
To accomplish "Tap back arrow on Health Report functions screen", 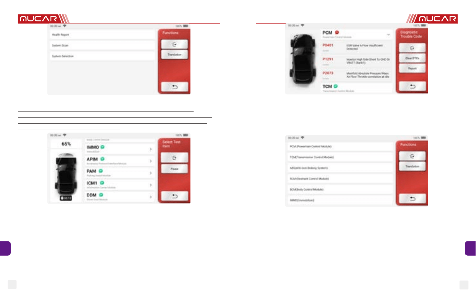I will 175,87.
